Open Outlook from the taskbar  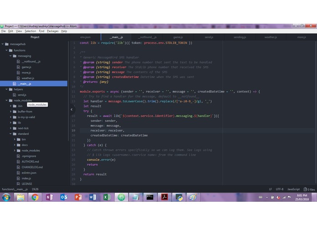[64, 197]
